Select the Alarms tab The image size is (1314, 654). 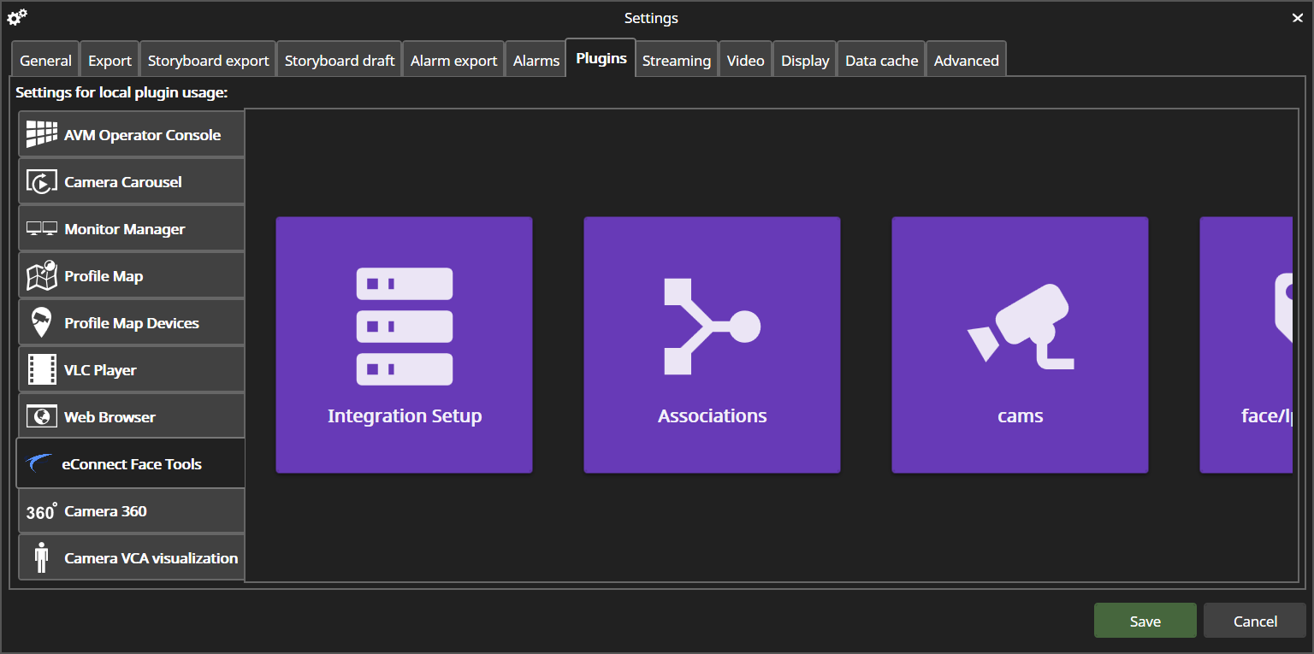click(536, 60)
